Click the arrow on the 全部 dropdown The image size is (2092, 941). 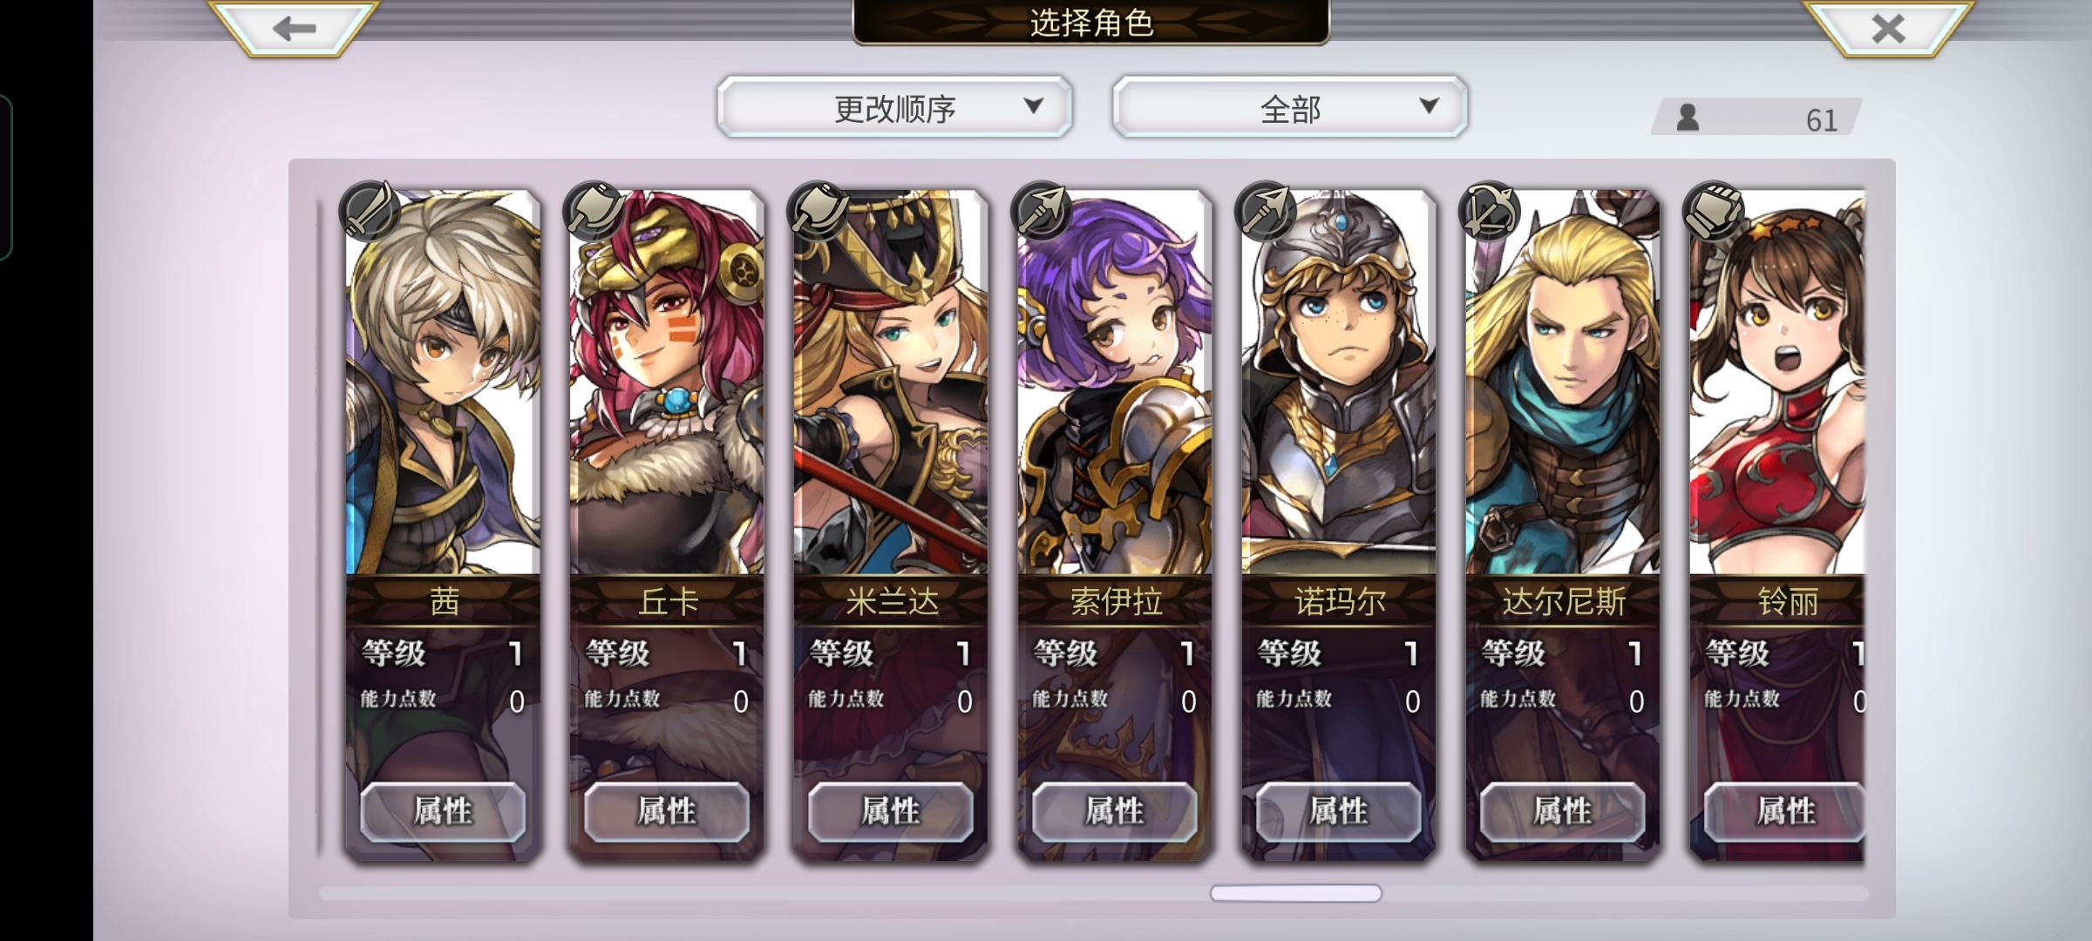1429,106
